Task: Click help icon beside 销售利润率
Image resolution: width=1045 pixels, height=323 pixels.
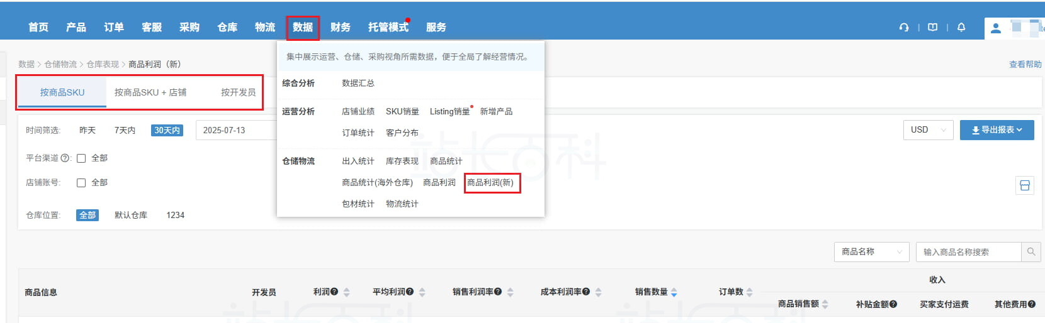Action: click(498, 292)
